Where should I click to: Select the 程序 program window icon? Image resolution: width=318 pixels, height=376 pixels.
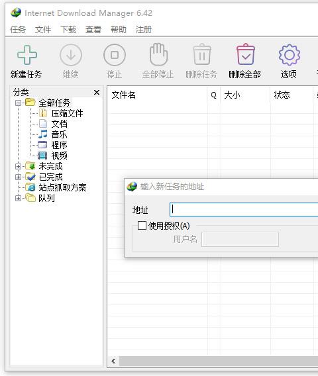point(42,144)
